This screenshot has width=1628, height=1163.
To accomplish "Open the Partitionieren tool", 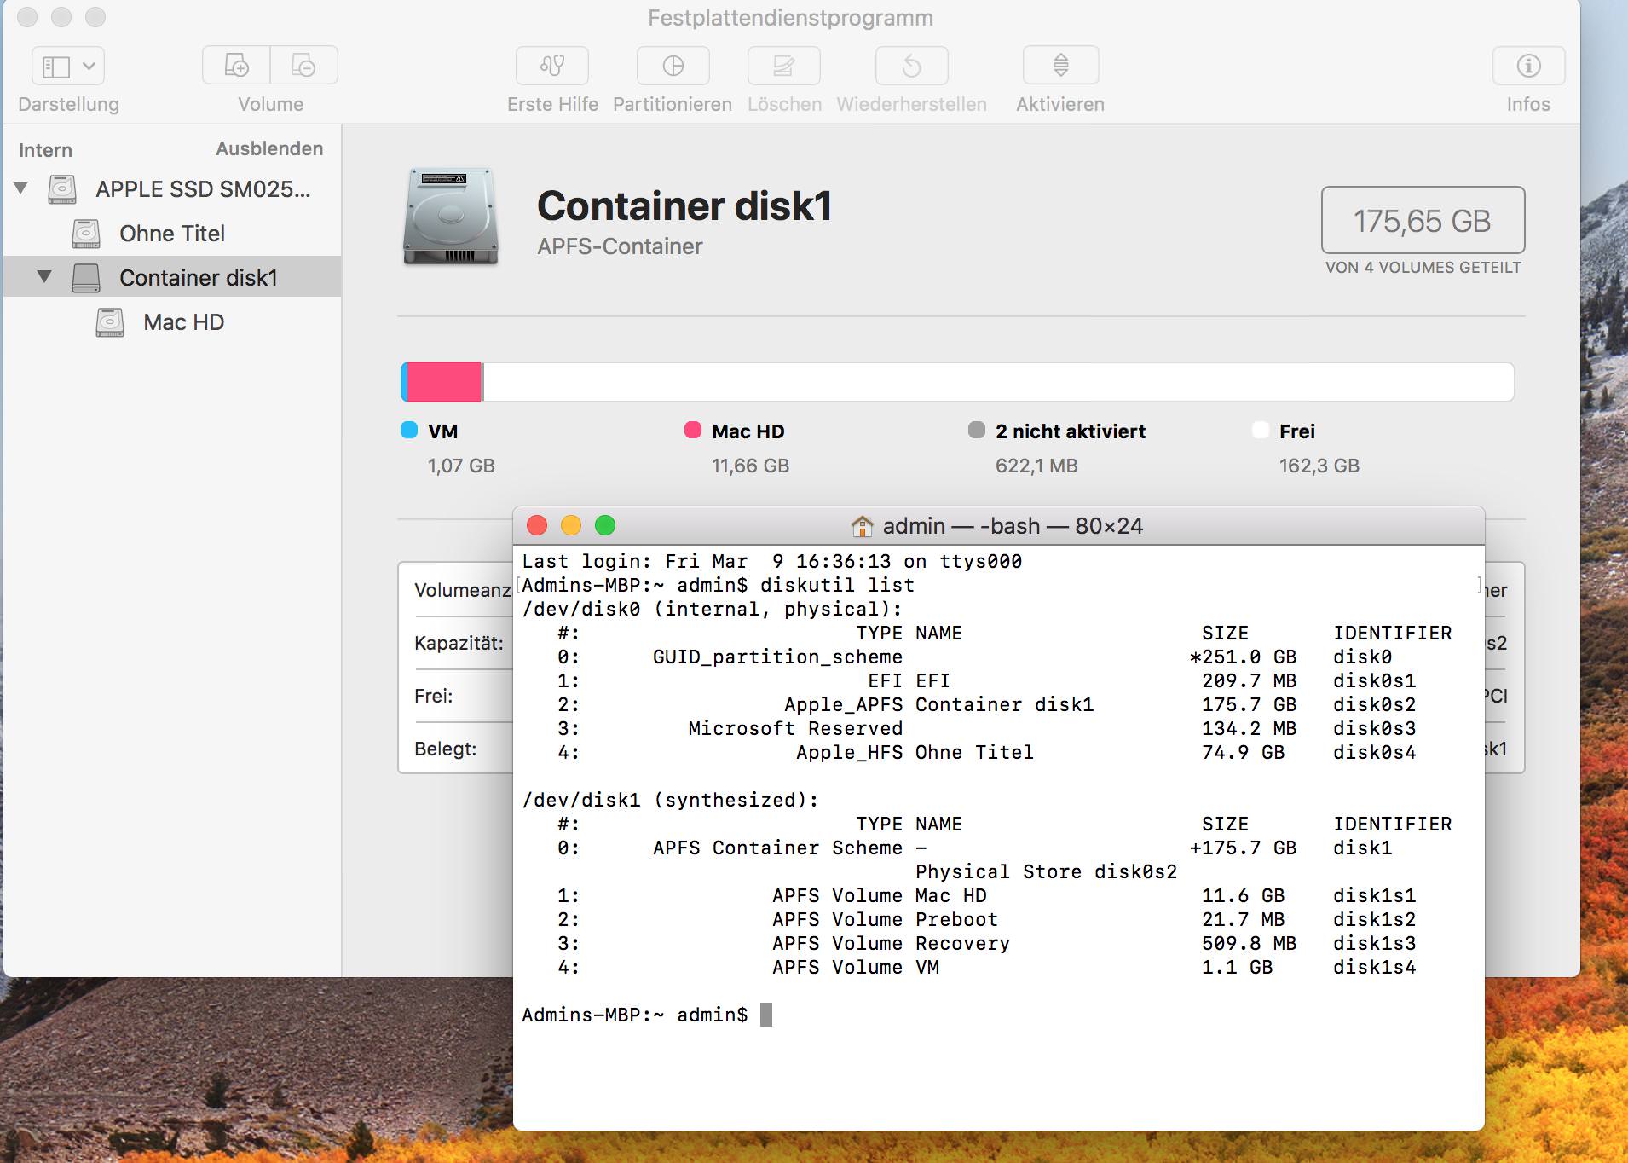I will coord(673,66).
